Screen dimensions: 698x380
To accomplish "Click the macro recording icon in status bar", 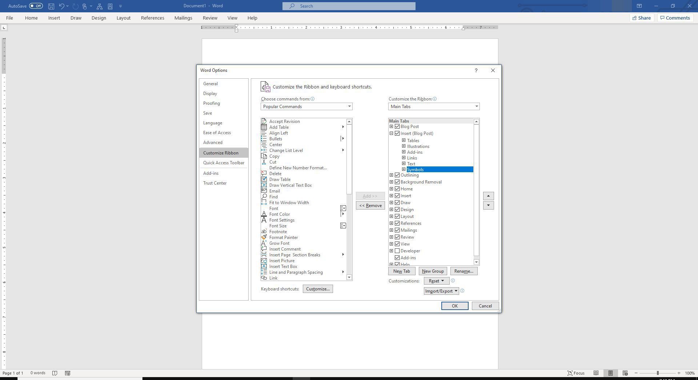I will pyautogui.click(x=67, y=373).
